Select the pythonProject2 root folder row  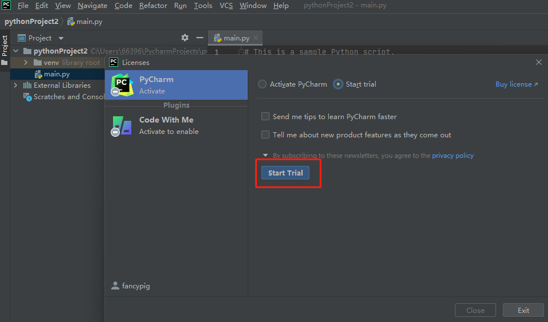[x=110, y=51]
